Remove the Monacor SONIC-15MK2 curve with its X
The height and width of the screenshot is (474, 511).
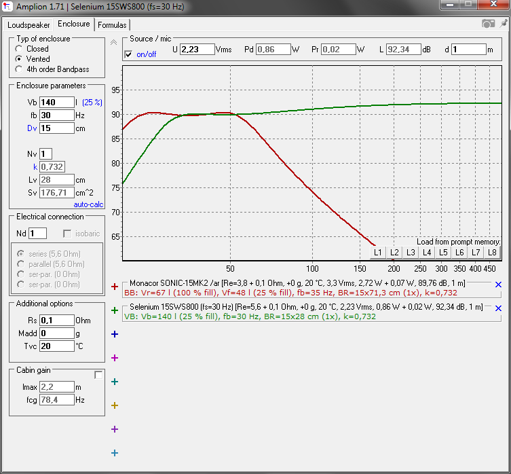498,285
